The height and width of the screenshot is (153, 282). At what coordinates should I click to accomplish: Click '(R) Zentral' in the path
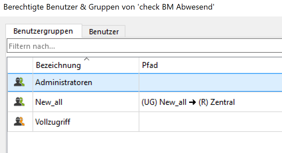pyautogui.click(x=217, y=102)
